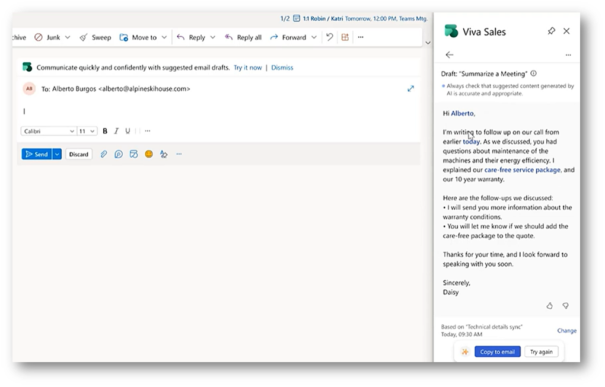Open the Send button split arrow
The height and width of the screenshot is (387, 605).
click(x=56, y=153)
